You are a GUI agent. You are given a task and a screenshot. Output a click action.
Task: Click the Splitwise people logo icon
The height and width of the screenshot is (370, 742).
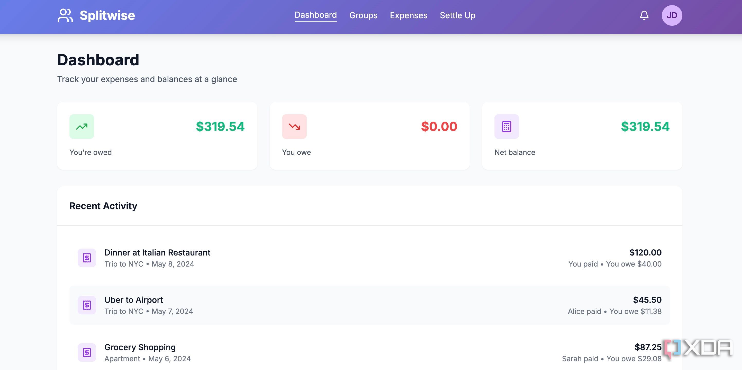coord(65,15)
